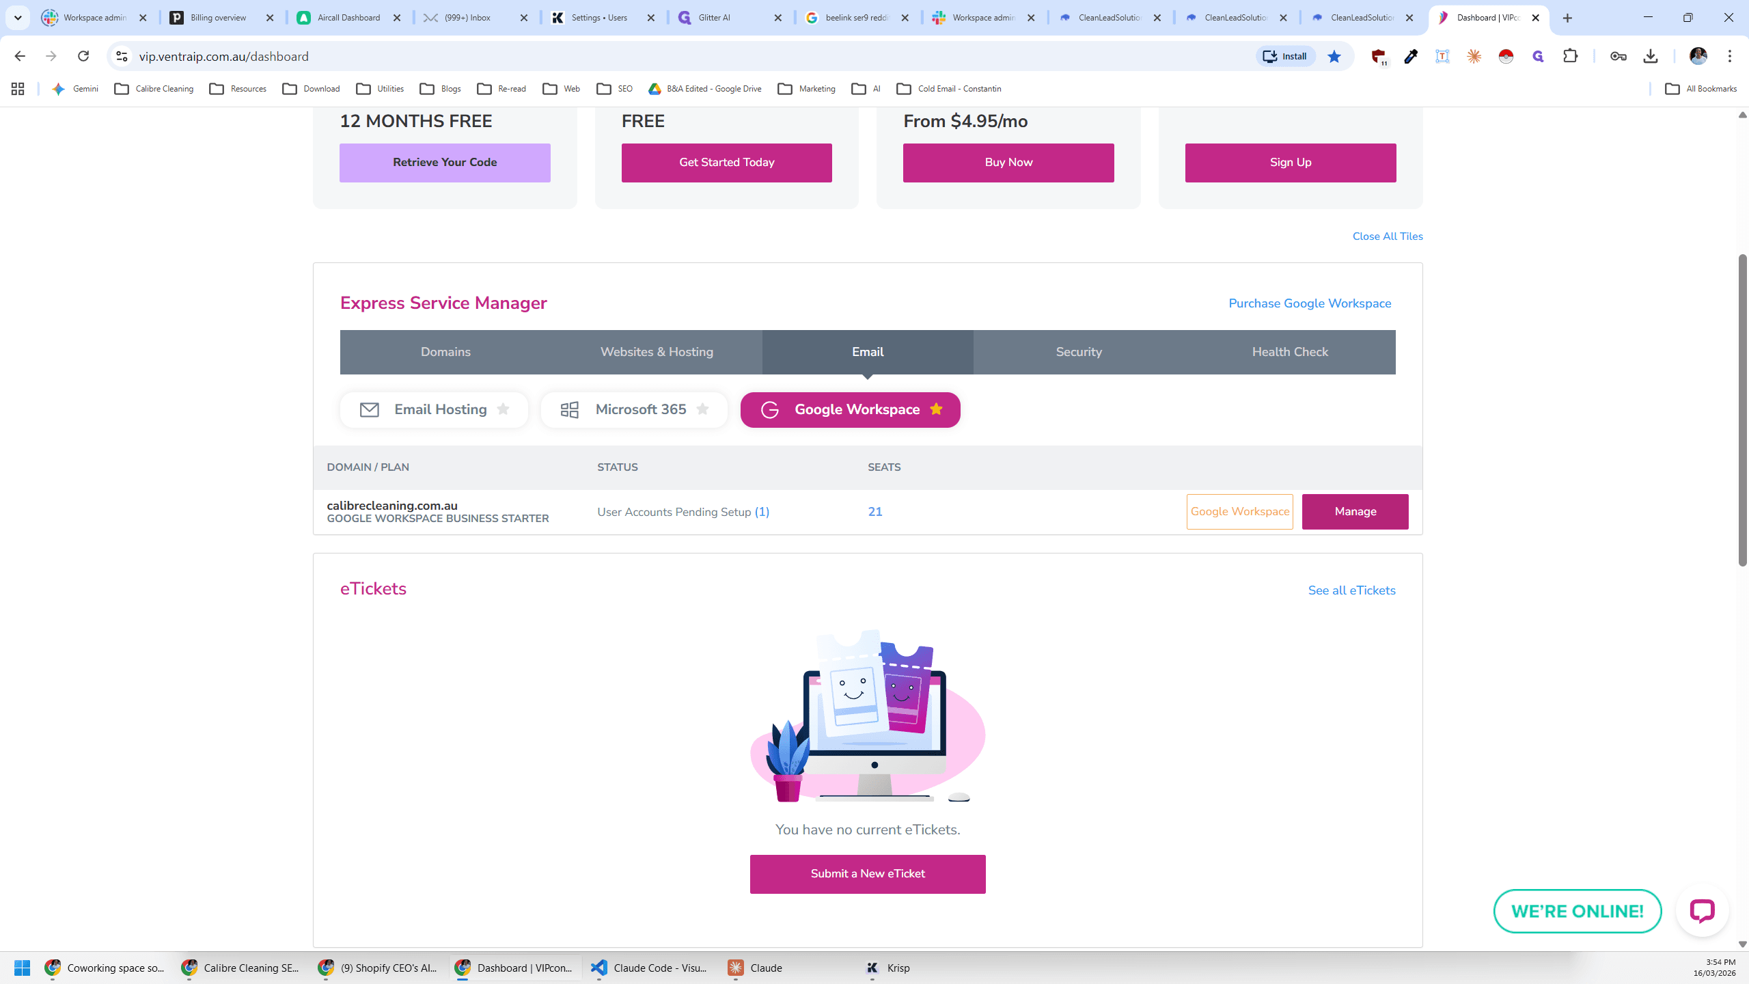Image resolution: width=1749 pixels, height=984 pixels.
Task: Select the Microsoft 365 grid icon
Action: coord(569,410)
